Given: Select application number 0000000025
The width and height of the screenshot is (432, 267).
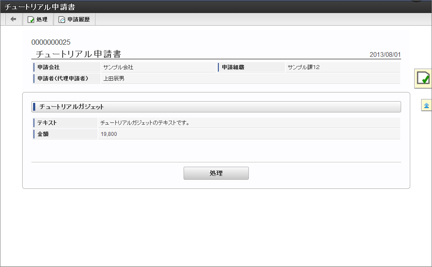Looking at the screenshot, I should 51,42.
